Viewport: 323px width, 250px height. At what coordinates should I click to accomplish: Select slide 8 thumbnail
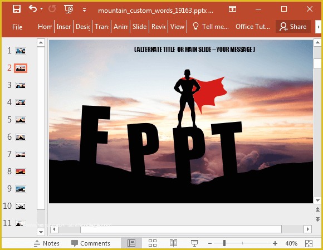pyautogui.click(x=21, y=171)
